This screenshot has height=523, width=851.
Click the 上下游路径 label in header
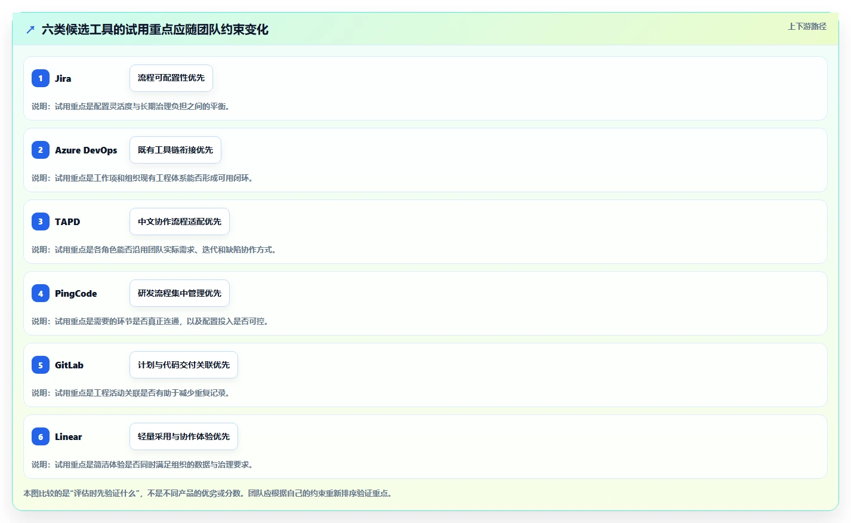[807, 26]
